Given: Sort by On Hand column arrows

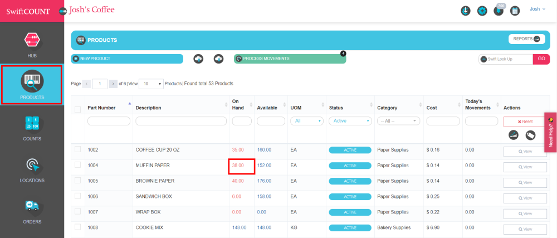Looking at the screenshot, I should [x=251, y=105].
